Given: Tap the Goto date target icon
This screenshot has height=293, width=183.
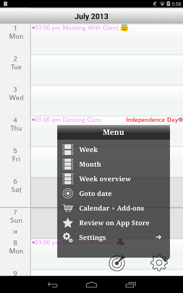Looking at the screenshot, I should click(x=68, y=194).
